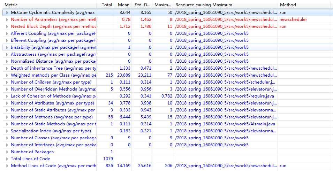Viewport: 333px width, 171px height.
Task: Expand Number of Static Methods row
Action: click(x=7, y=124)
